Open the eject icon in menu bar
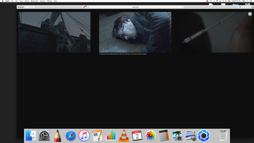The image size is (254, 143). pos(223,1)
